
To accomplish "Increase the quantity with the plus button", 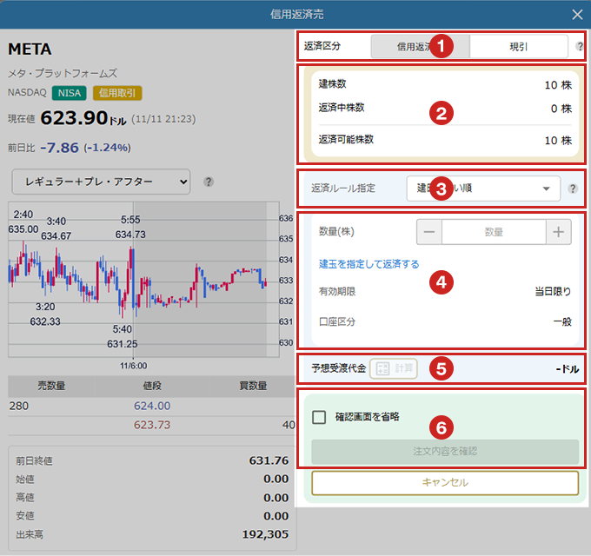I will tap(558, 232).
